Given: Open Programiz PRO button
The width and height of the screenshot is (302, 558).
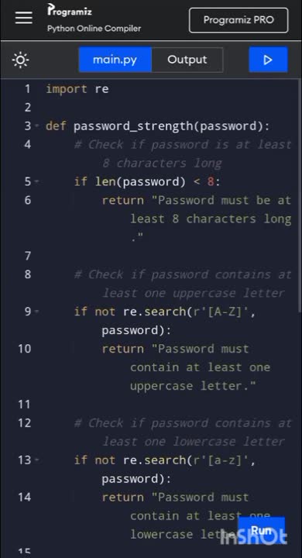Looking at the screenshot, I should point(239,20).
